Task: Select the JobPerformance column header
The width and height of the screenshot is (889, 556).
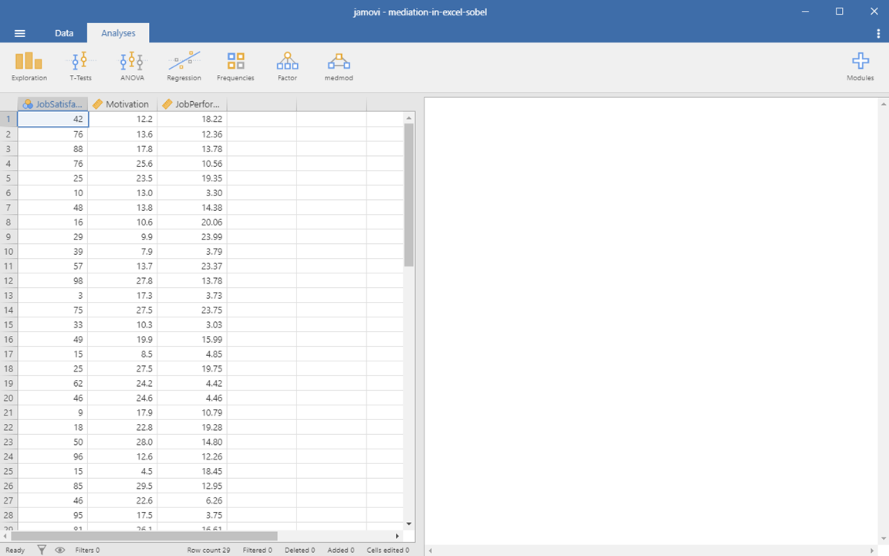Action: 192,104
